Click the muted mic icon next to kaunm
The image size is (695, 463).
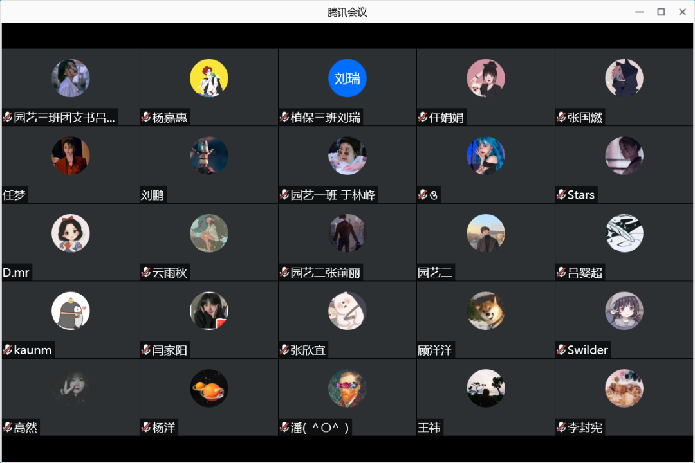click(8, 350)
